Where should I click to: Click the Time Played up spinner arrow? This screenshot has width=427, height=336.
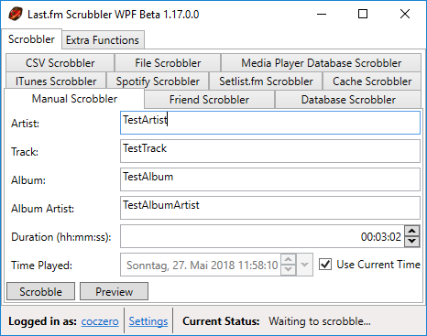click(289, 259)
